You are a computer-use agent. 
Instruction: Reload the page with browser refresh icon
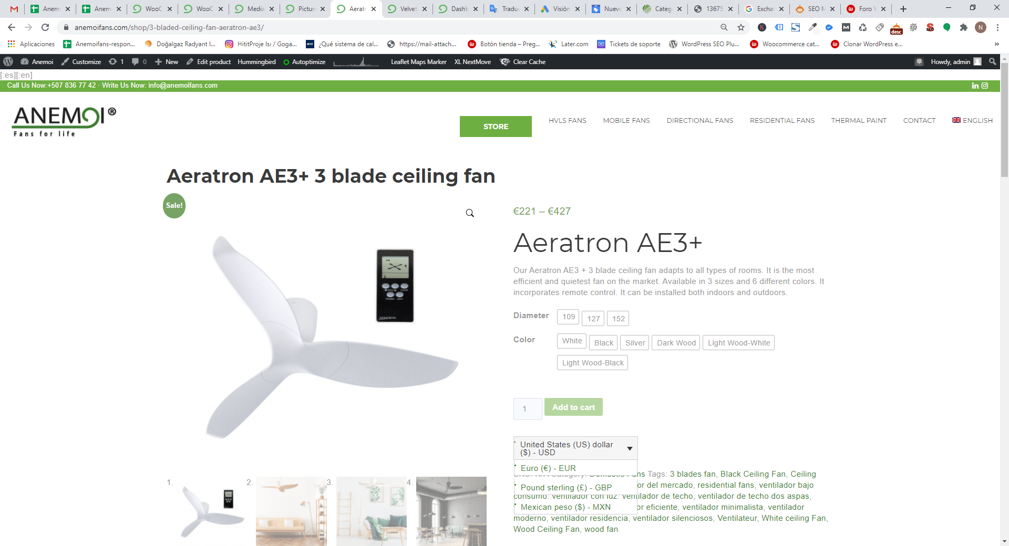46,27
